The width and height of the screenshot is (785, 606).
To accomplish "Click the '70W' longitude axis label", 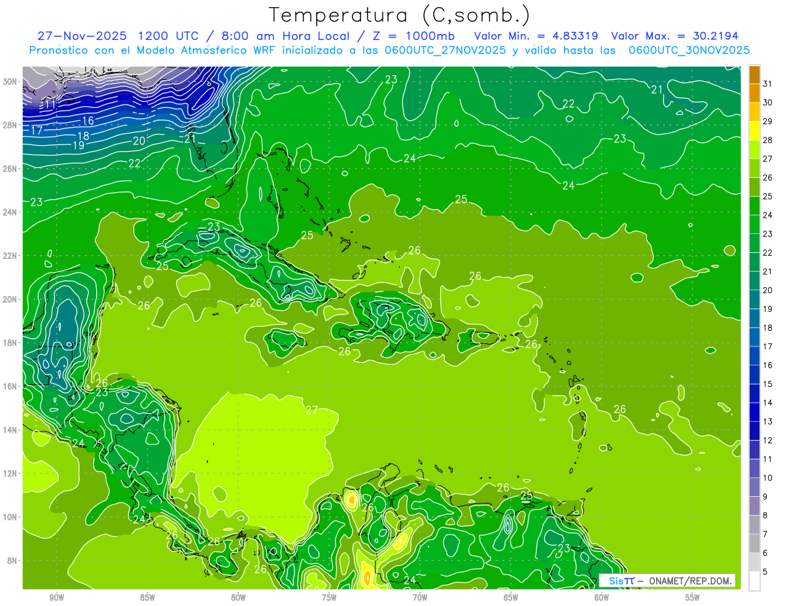I will [420, 598].
